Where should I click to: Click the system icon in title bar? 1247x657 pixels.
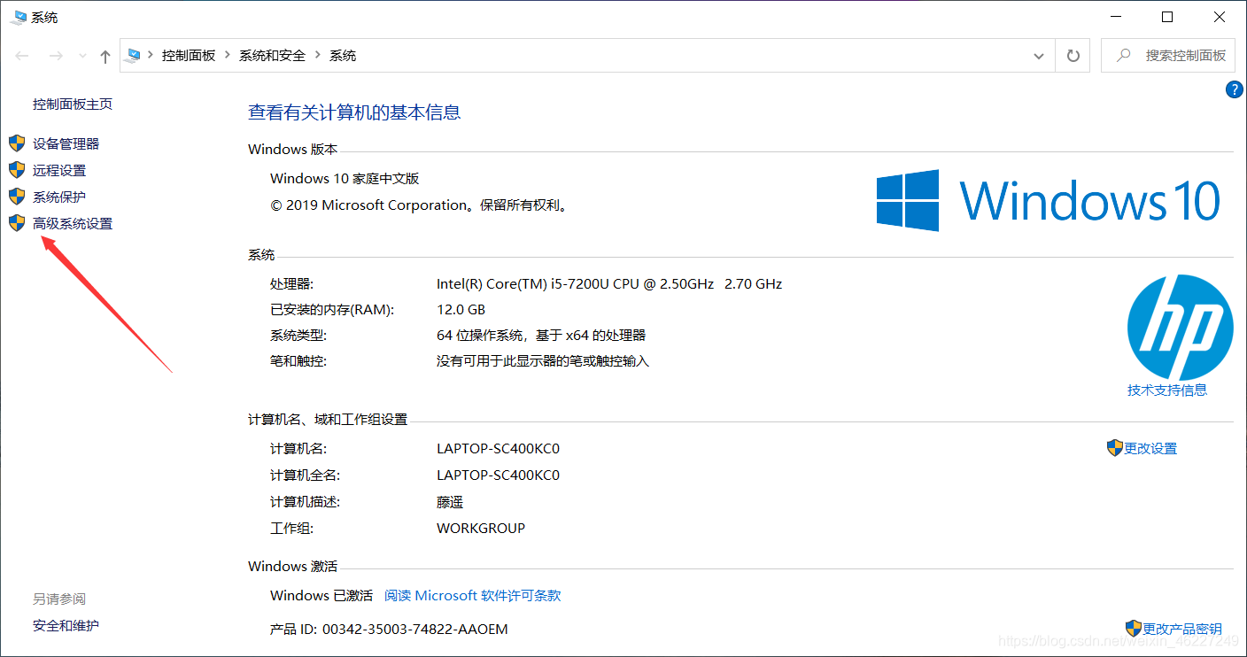tap(18, 17)
